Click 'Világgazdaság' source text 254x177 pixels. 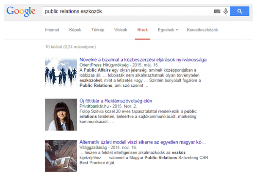point(93,147)
